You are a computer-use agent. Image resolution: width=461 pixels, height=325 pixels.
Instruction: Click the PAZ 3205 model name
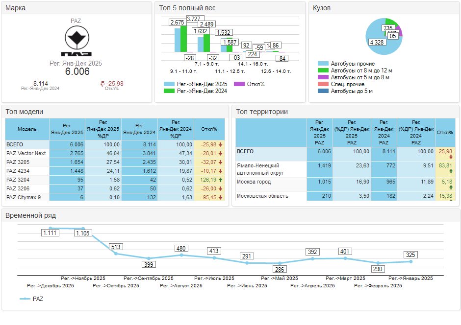point(18,162)
